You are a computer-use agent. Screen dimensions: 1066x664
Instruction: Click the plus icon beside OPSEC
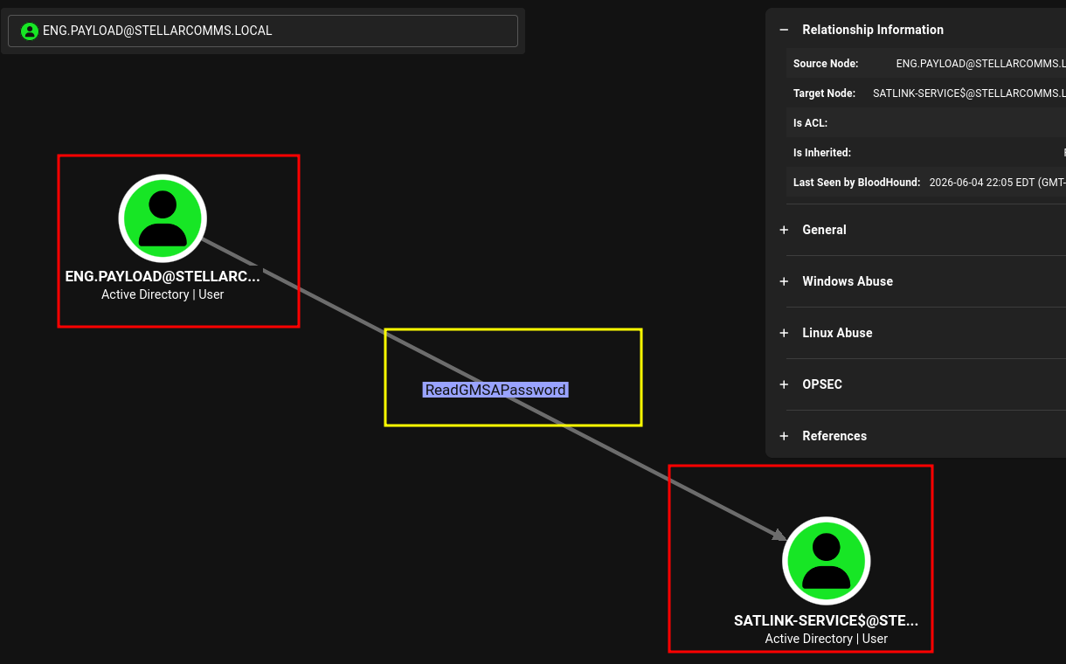click(x=784, y=384)
